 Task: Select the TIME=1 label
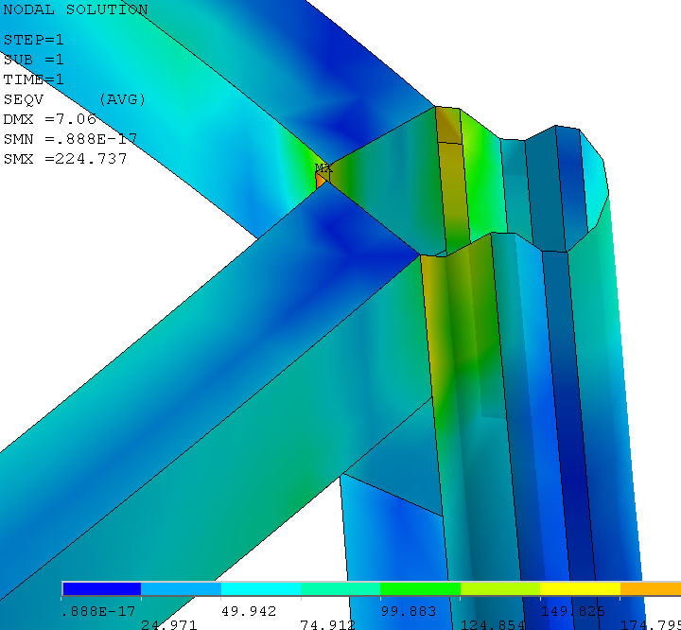pyautogui.click(x=33, y=80)
